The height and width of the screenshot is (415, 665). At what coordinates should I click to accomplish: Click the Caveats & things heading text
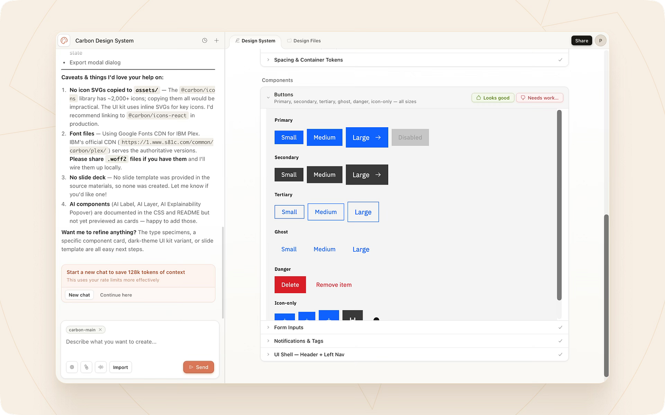112,78
